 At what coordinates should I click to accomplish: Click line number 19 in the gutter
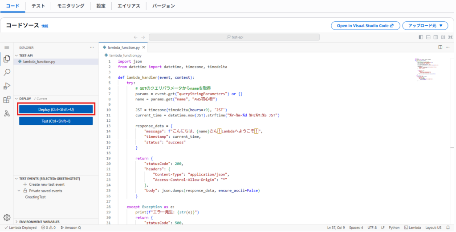(109, 158)
